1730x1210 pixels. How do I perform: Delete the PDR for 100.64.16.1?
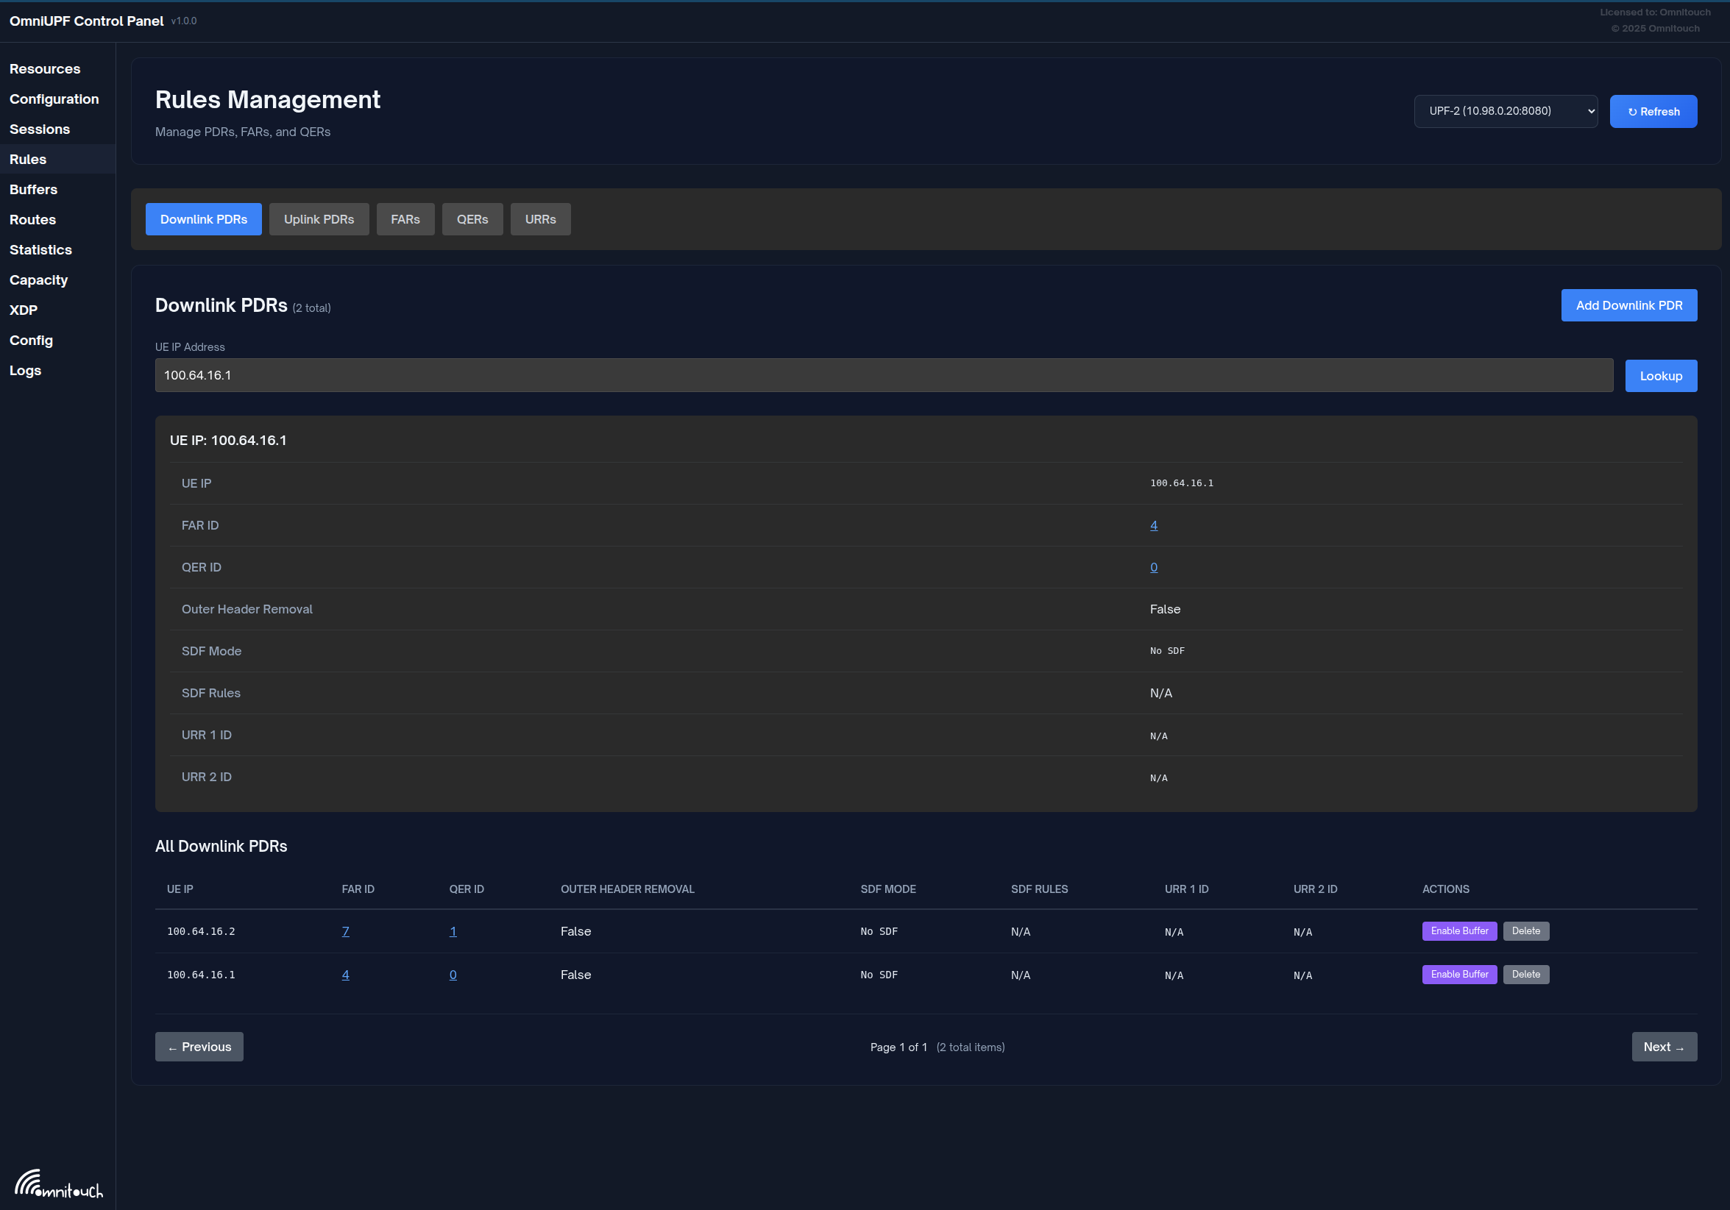tap(1526, 975)
